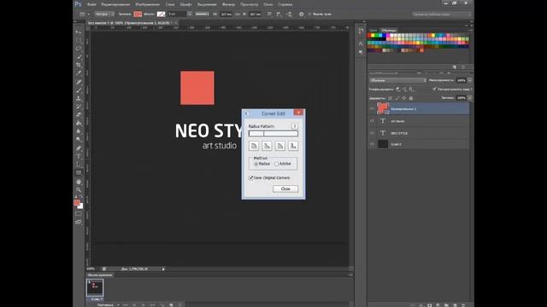Open path operations in options bar
This screenshot has width=547, height=307.
click(269, 14)
